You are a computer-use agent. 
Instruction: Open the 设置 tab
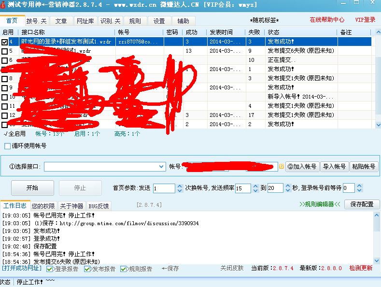coord(159,21)
